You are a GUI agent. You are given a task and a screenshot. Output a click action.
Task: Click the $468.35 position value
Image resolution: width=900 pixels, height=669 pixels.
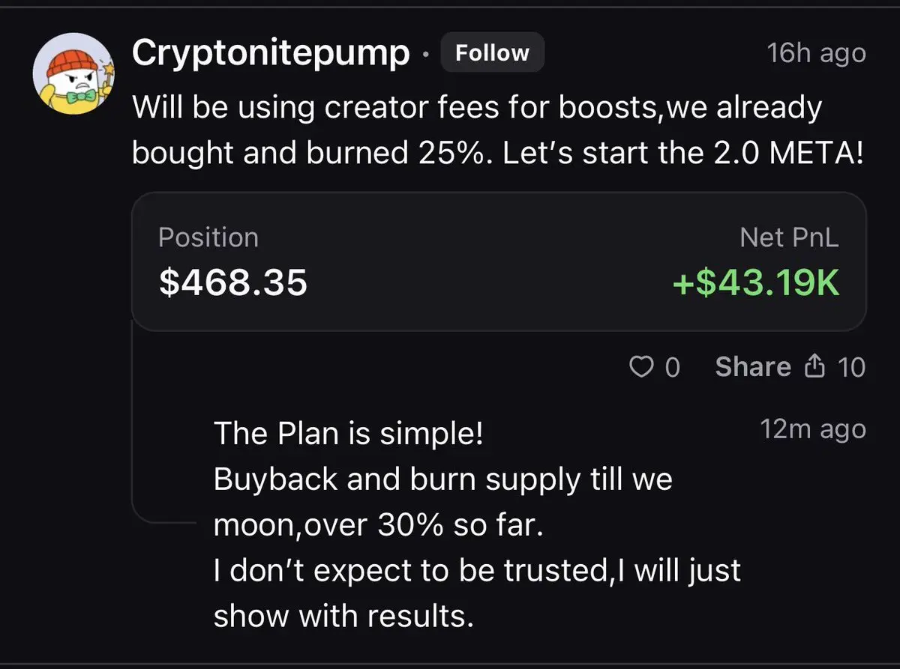coord(233,283)
